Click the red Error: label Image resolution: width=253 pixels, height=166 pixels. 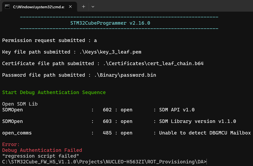(x=11, y=145)
